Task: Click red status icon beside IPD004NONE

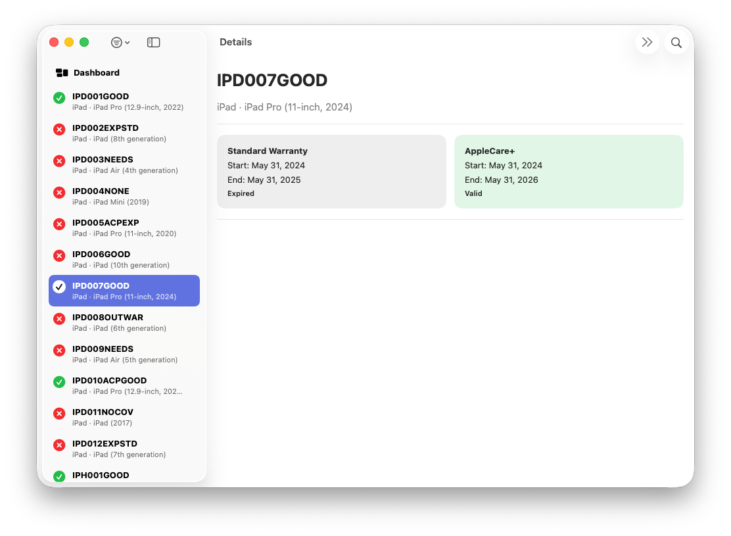Action: 59,193
